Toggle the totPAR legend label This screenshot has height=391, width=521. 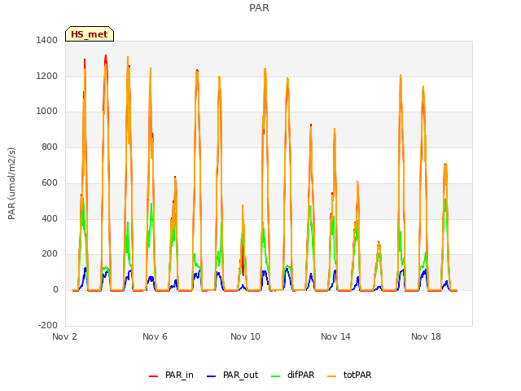click(357, 375)
